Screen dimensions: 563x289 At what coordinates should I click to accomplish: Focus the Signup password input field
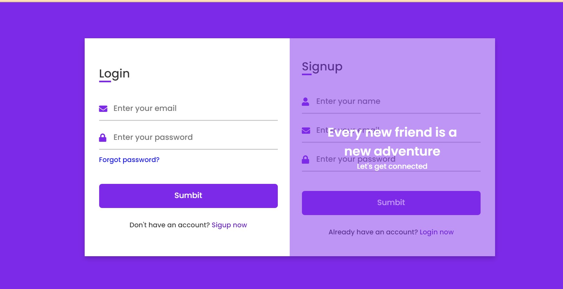click(391, 159)
